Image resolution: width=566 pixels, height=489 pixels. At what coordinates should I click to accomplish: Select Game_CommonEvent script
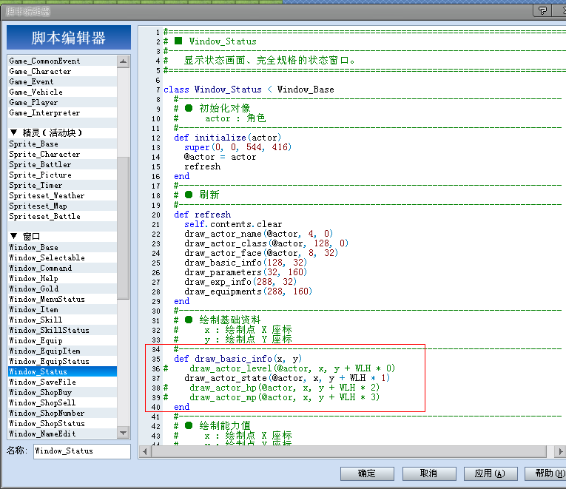coord(62,61)
